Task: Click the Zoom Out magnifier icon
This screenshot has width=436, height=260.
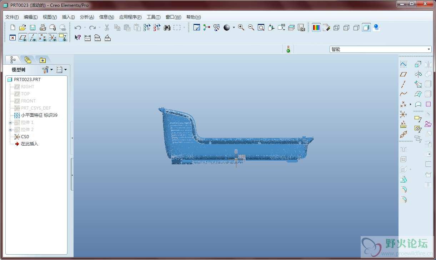Action: pyautogui.click(x=251, y=27)
